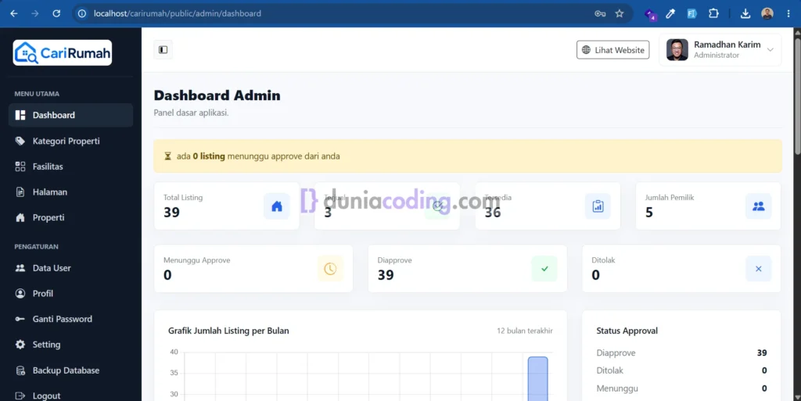Viewport: 801px width, 401px height.
Task: Click the Properti house icon
Action: point(20,217)
